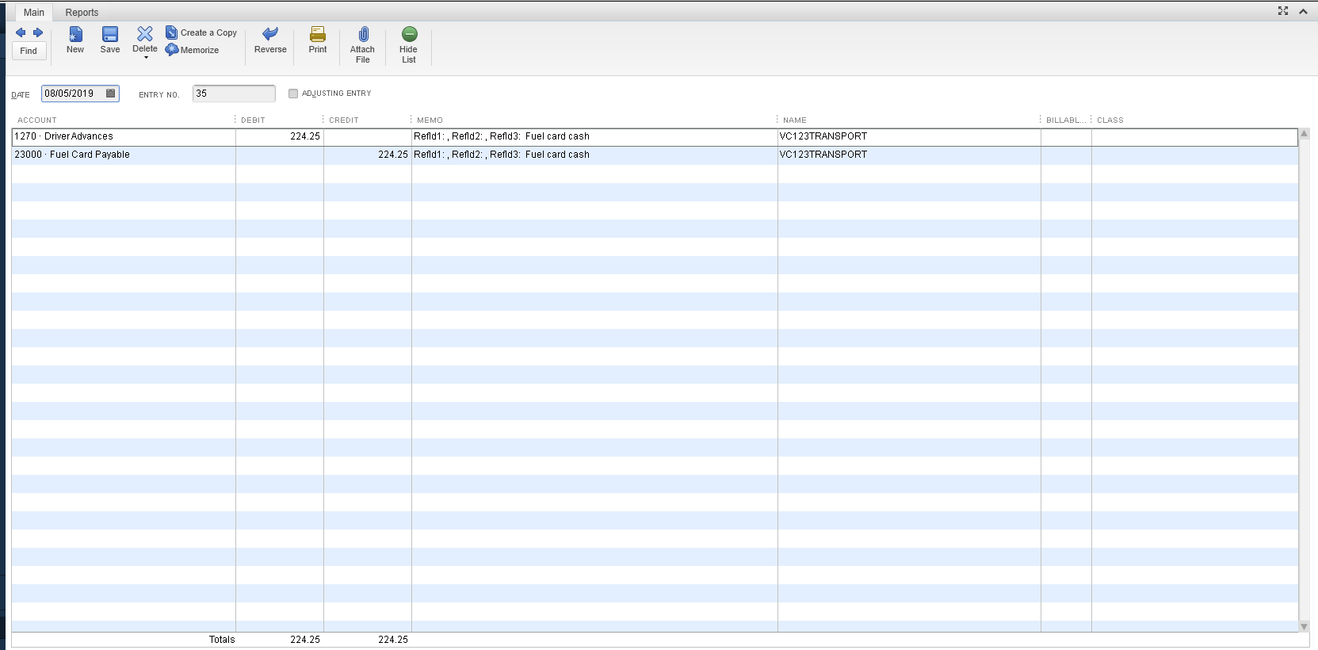Select the Main tab
Screen dimensions: 1318x650
pyautogui.click(x=34, y=13)
